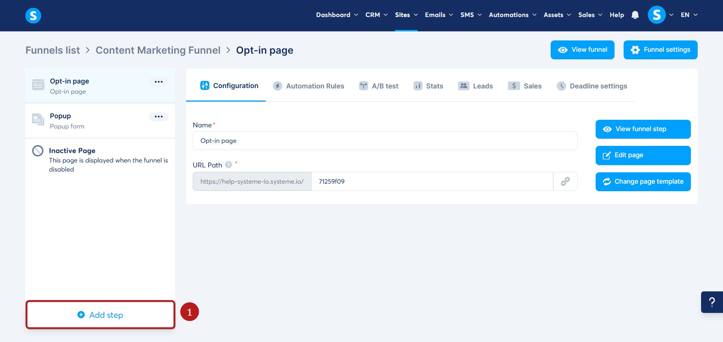Click the https://help-systeme-io.systeme.io/ prefix text
723x342 pixels.
(x=252, y=181)
